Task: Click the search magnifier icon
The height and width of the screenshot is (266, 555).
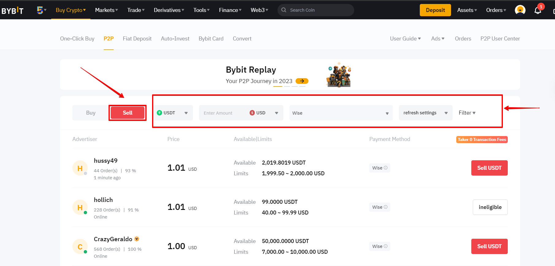Action: tap(284, 10)
